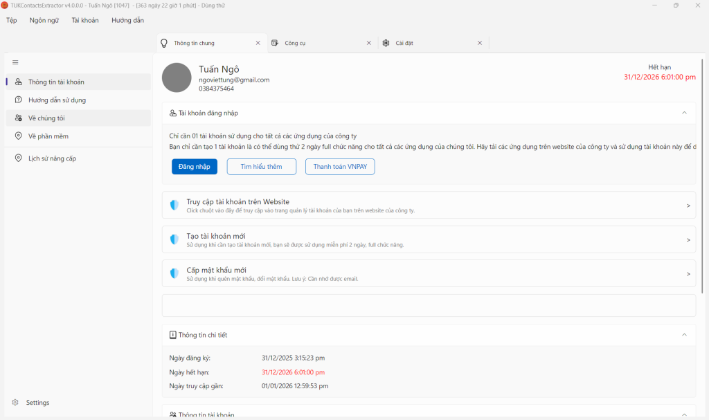Click the lightbulb icon on Thông tin chung tab
This screenshot has height=420, width=709.
click(x=164, y=43)
